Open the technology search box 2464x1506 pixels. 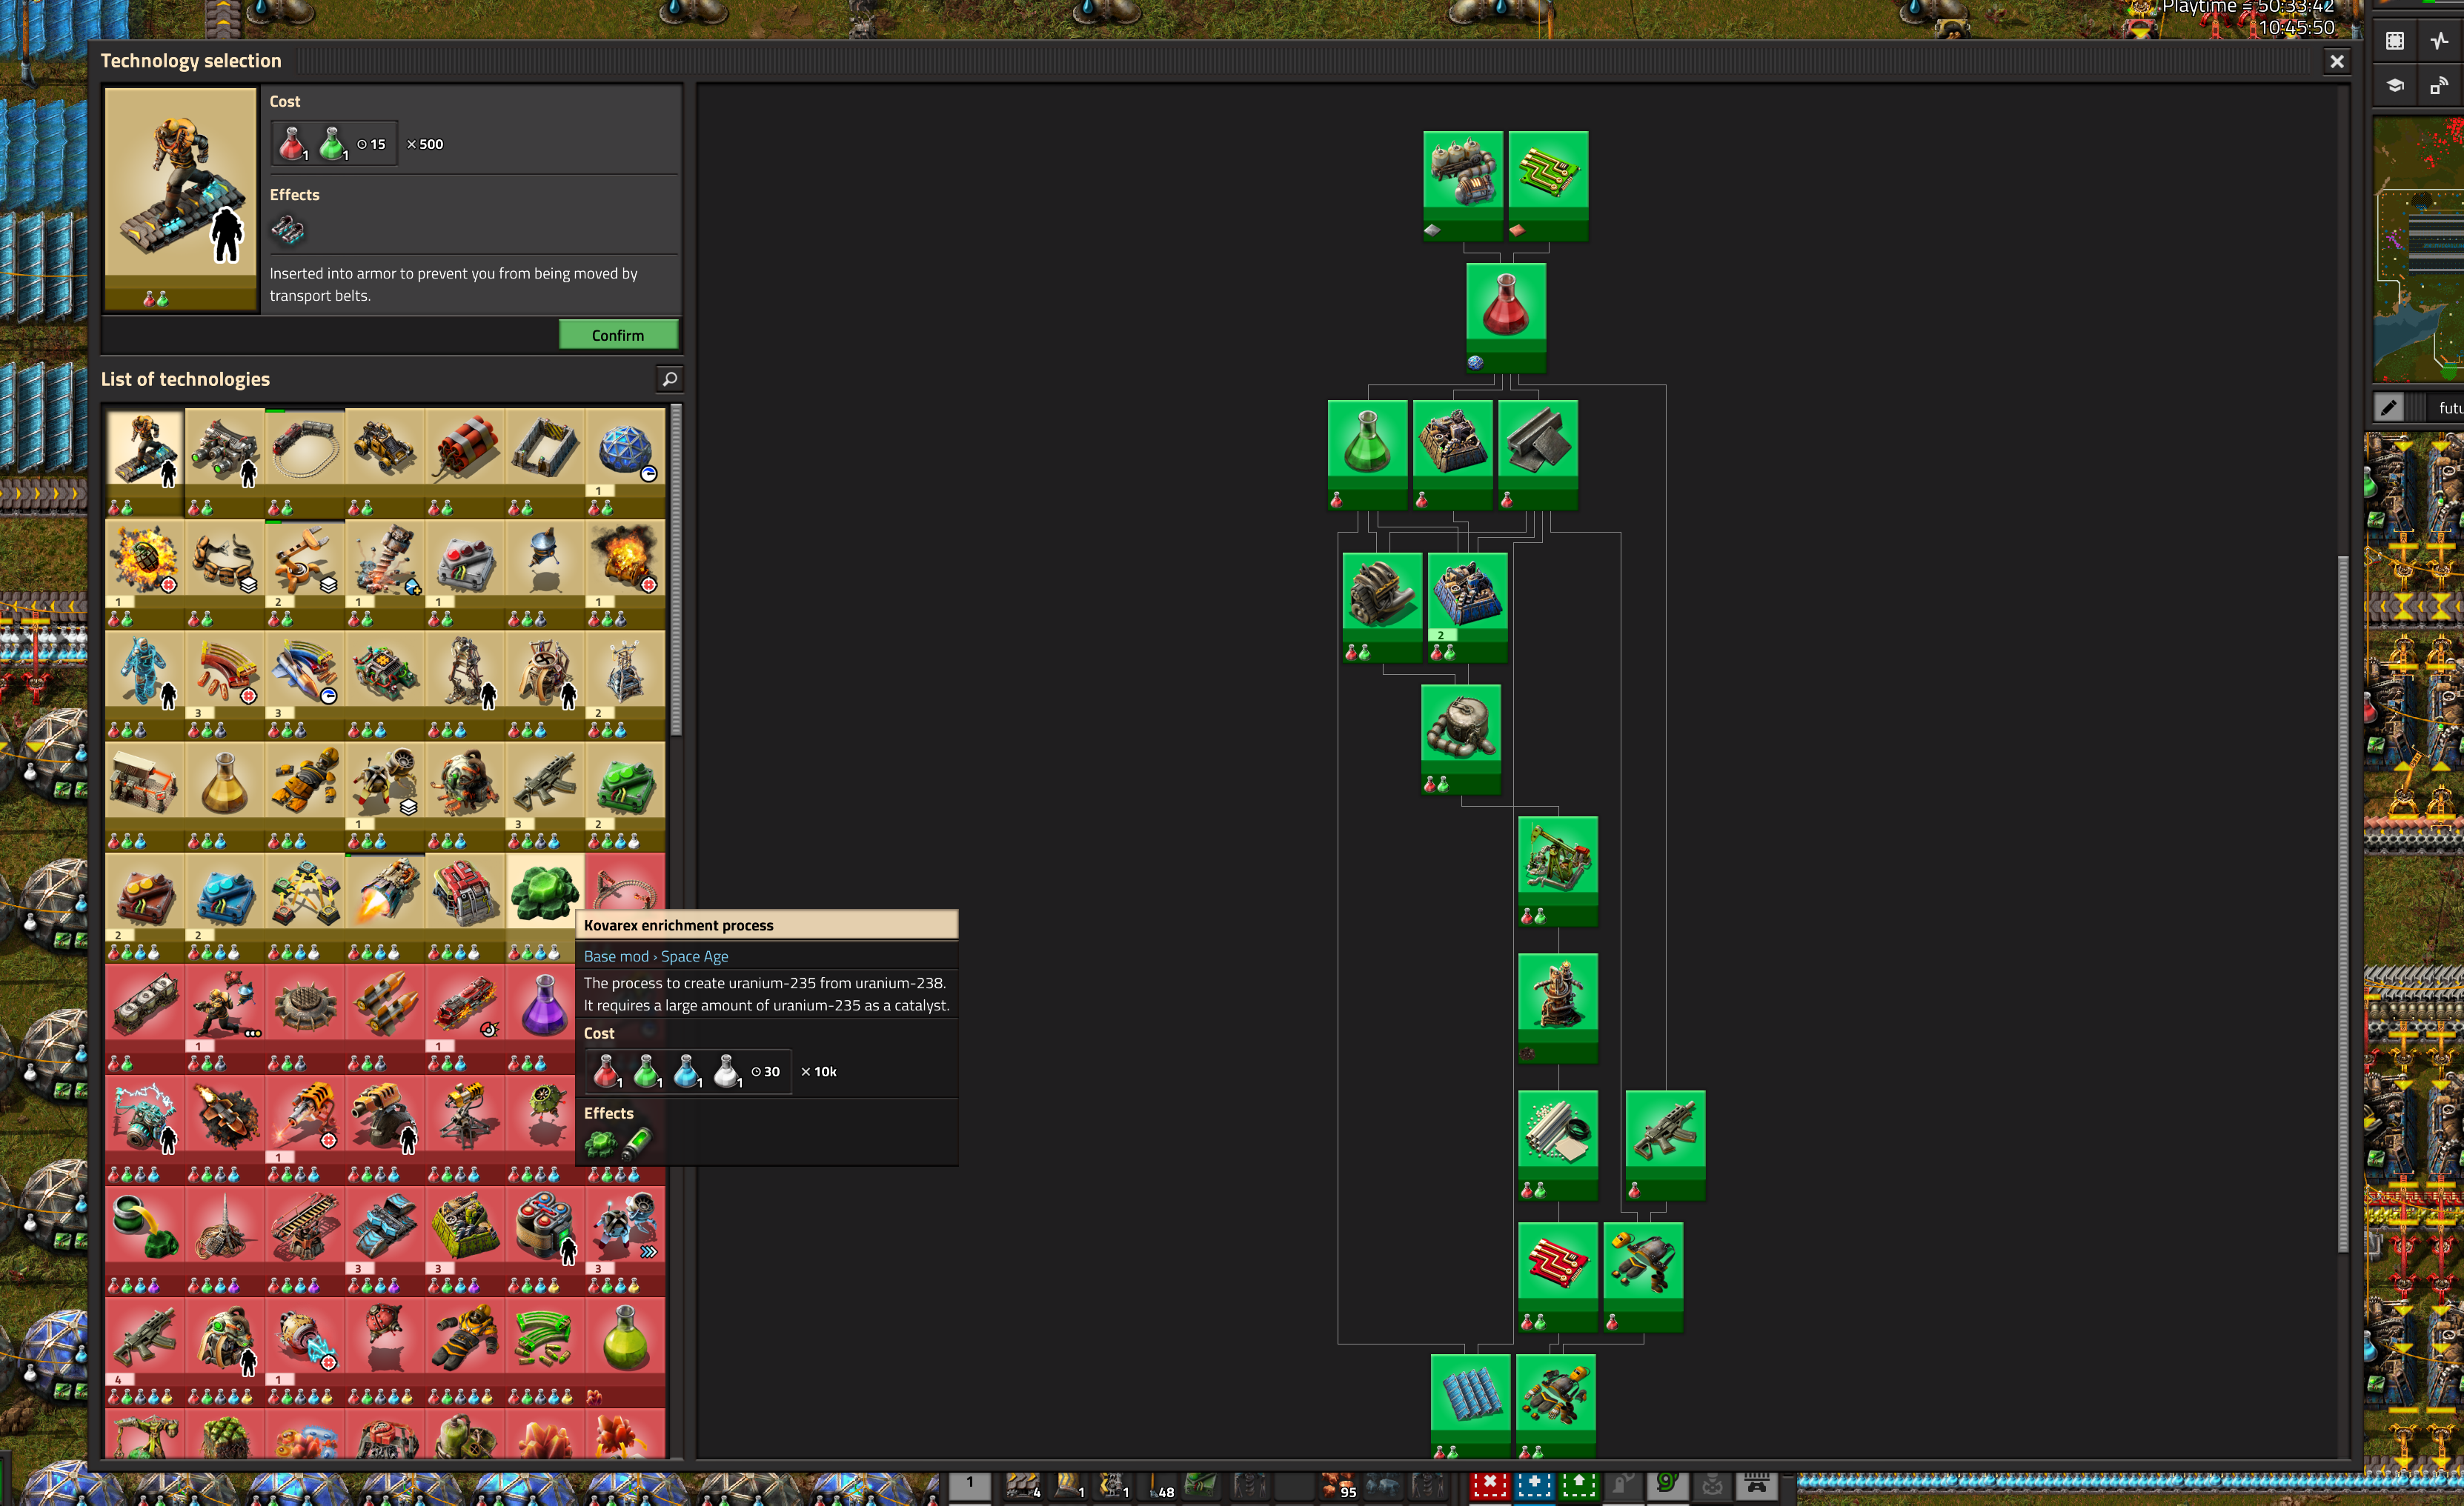pos(669,379)
